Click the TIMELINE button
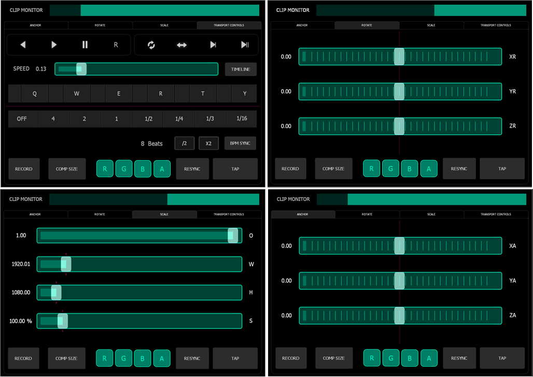The width and height of the screenshot is (533, 377). (x=240, y=69)
